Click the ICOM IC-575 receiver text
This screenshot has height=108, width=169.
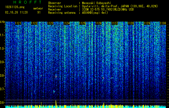point(108,9)
